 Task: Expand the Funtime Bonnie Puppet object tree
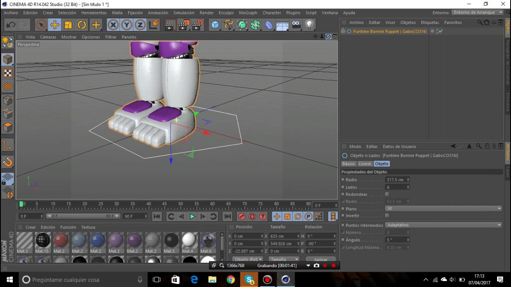(x=343, y=31)
